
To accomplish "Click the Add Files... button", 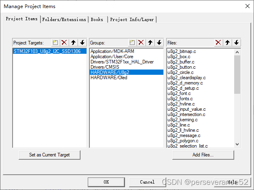I will pyautogui.click(x=203, y=155).
